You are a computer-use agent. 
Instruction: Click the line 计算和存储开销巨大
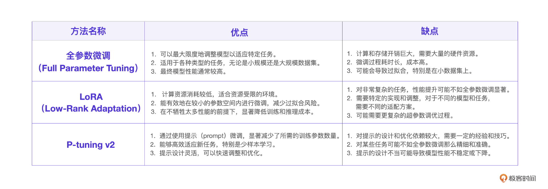click(418, 53)
